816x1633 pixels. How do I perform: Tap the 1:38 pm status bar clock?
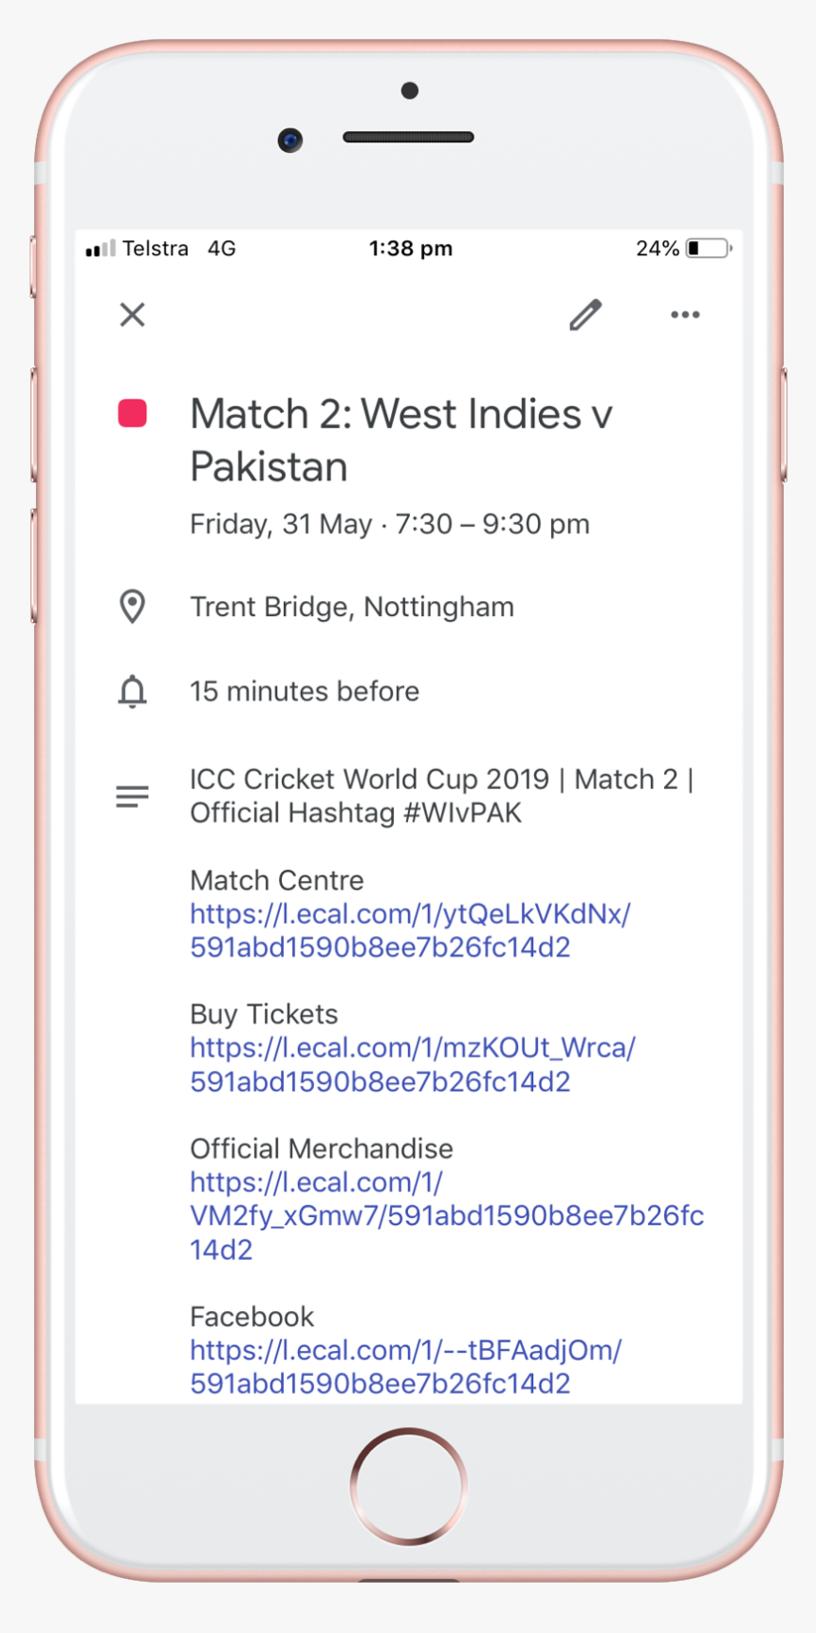point(411,249)
